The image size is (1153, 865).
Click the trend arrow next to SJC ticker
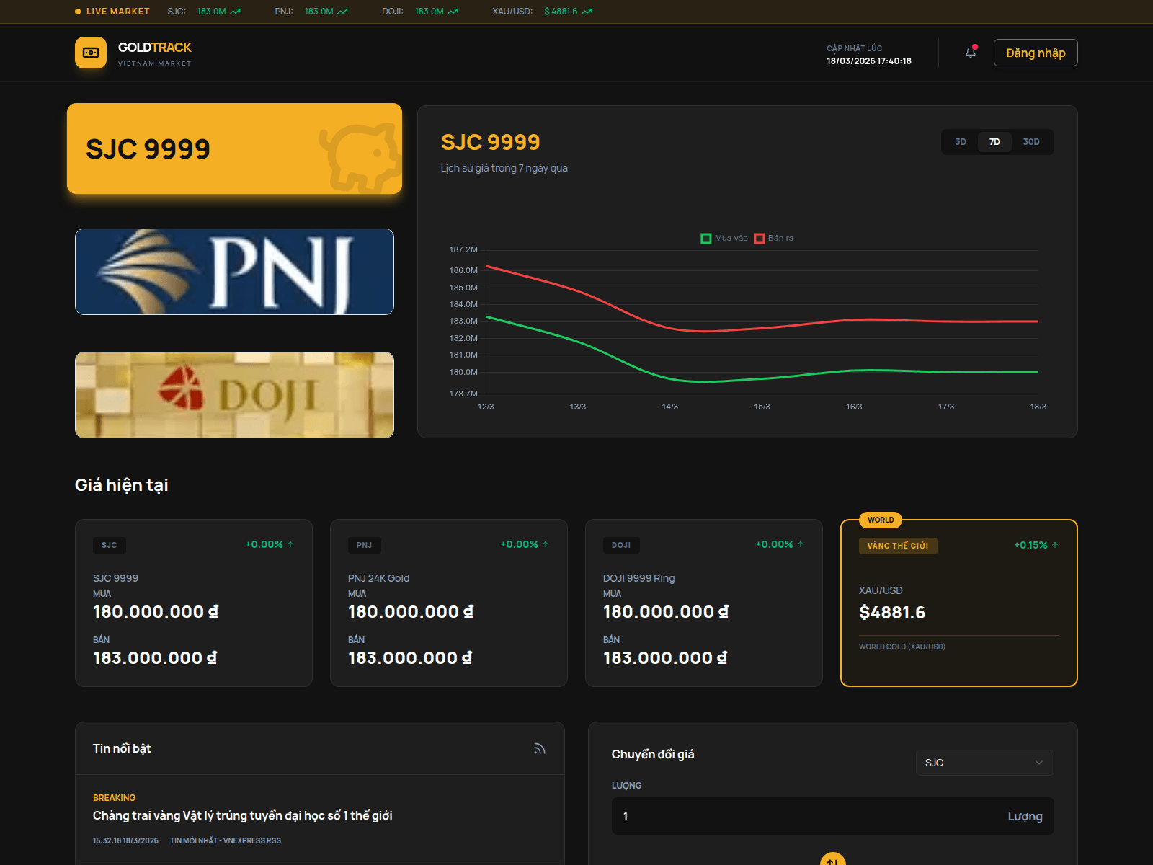coord(236,12)
